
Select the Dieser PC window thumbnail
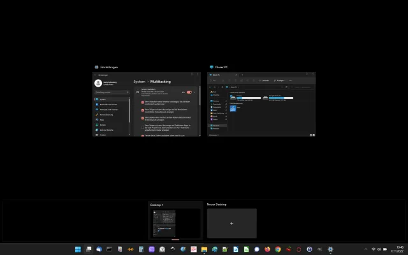pos(262,104)
